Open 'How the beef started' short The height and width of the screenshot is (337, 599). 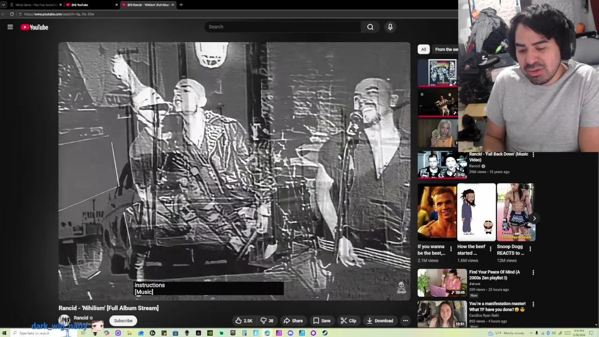476,212
